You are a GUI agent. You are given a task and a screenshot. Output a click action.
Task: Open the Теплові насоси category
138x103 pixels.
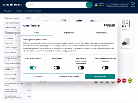(x=11, y=52)
